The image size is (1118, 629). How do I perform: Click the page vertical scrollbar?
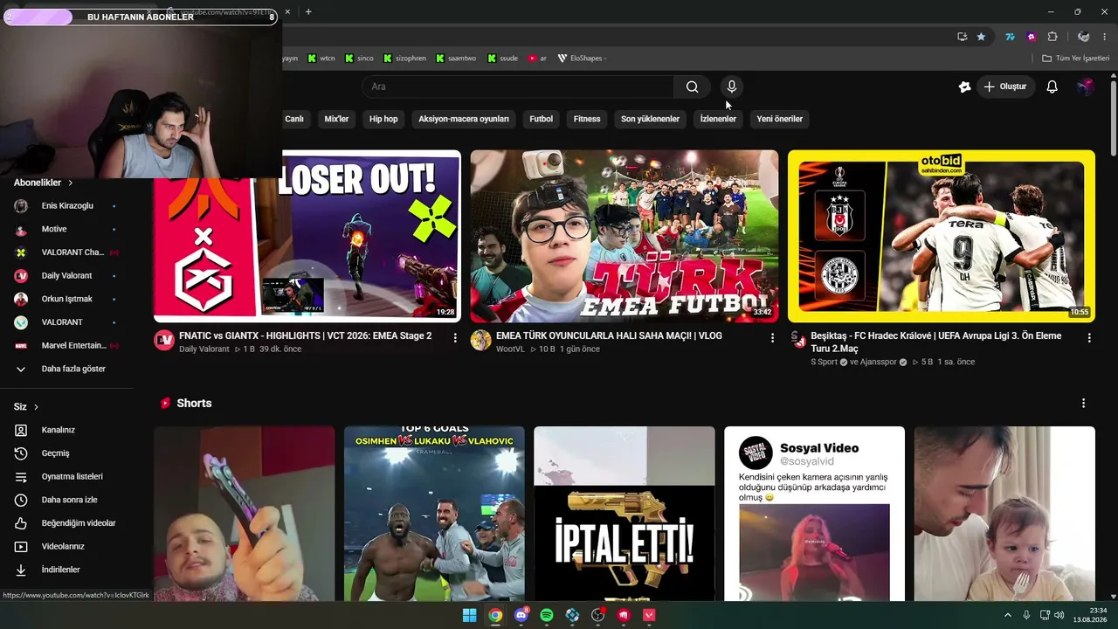[1113, 118]
